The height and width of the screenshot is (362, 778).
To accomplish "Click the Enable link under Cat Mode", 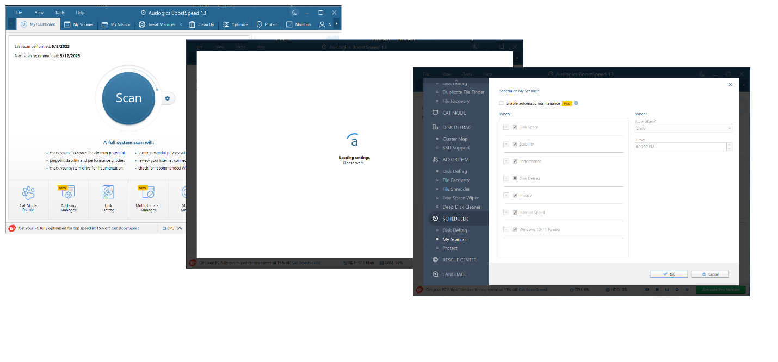I will [28, 210].
